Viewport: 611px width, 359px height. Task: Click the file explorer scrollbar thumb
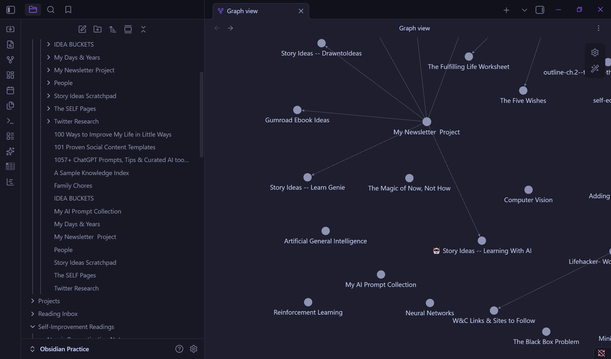pyautogui.click(x=202, y=114)
